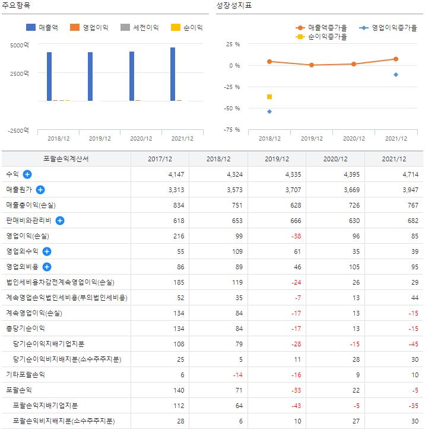This screenshot has width=425, height=430.
Task: Click 2021/12 영업이익증가율 blue diamond point
Action: [396, 75]
